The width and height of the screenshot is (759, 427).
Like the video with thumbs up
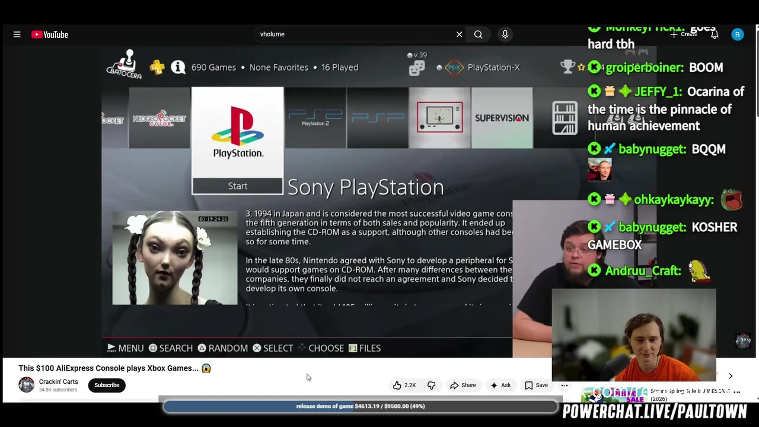tap(404, 385)
